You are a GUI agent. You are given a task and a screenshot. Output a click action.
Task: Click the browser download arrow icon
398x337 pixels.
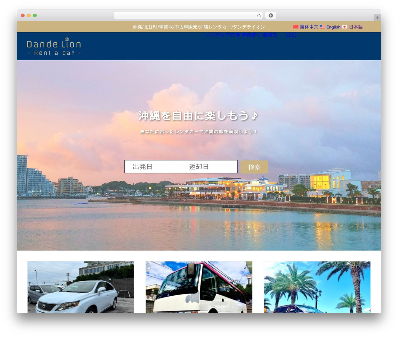point(271,15)
